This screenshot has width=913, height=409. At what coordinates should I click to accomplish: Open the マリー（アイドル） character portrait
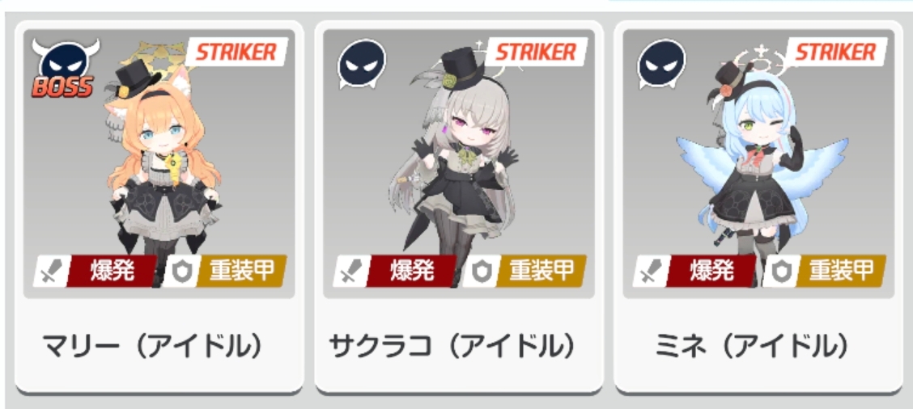point(159,164)
